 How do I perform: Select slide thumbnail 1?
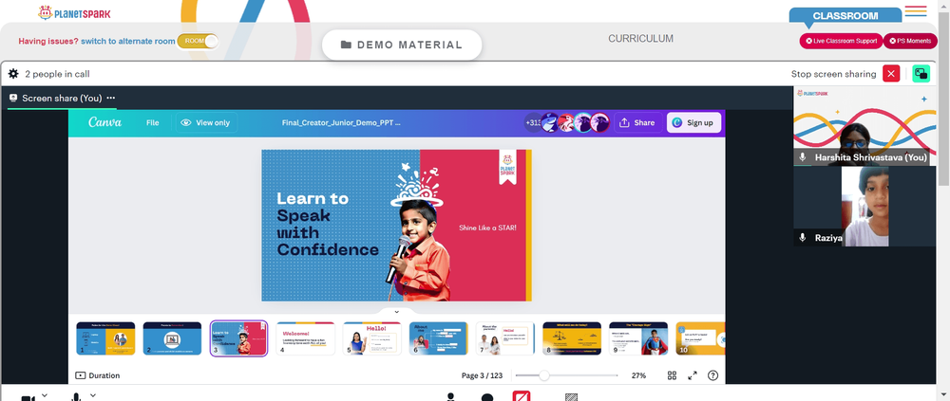click(x=105, y=338)
